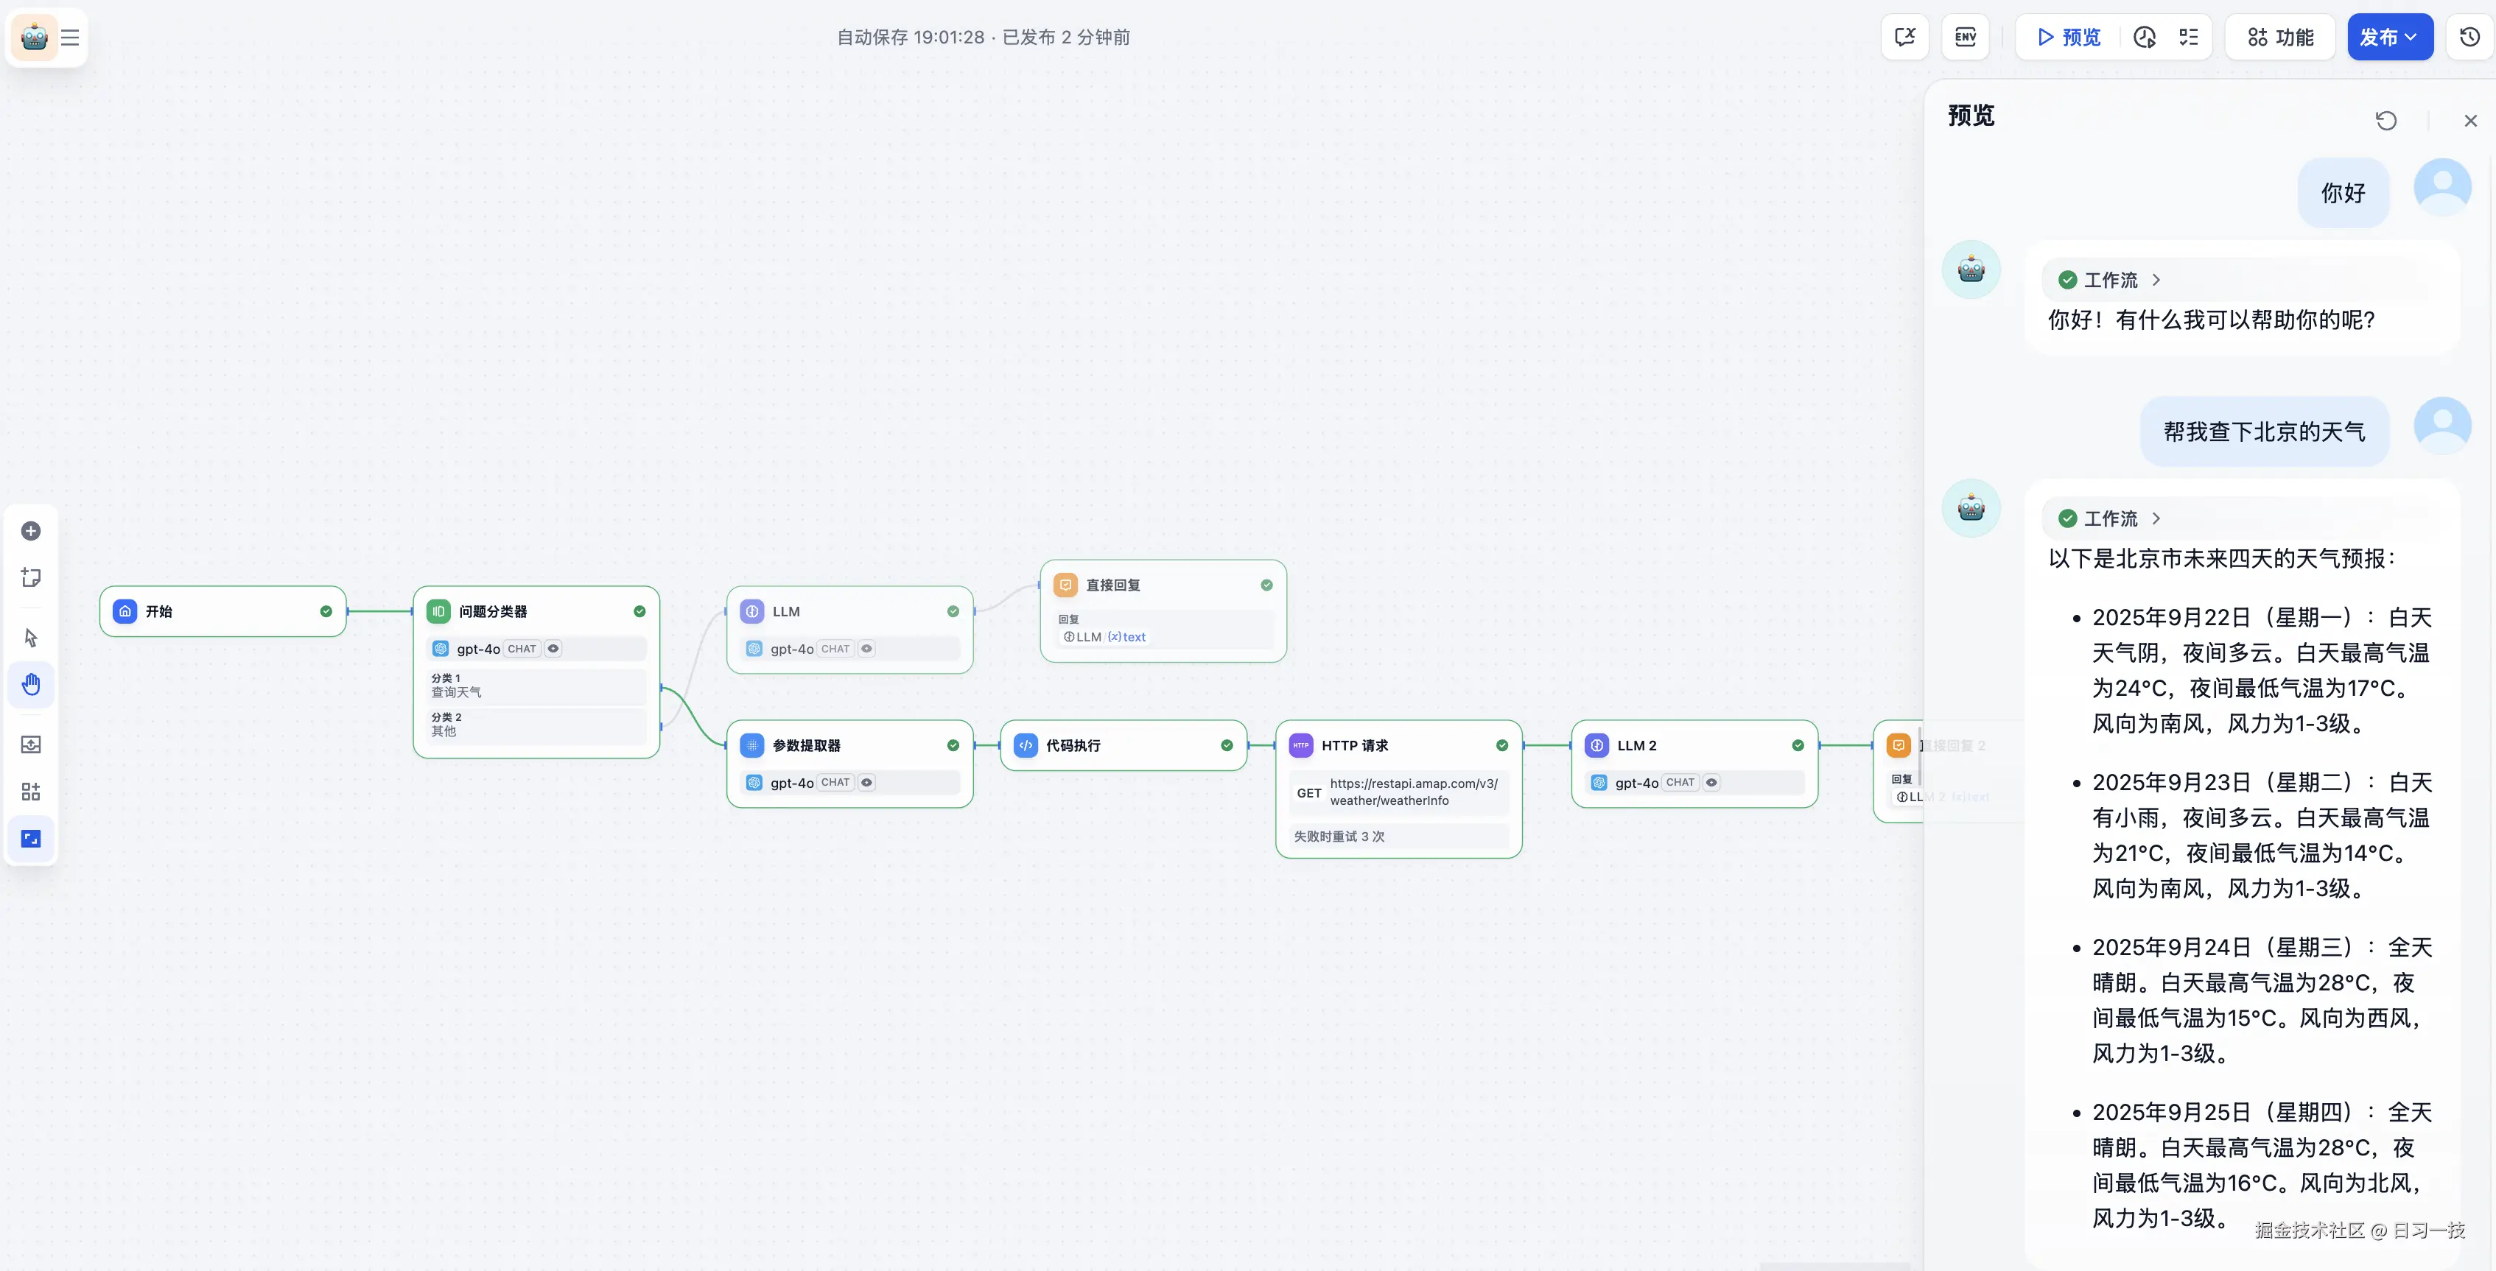Viewport: 2496px width, 1271px height.
Task: Toggle the minimap view in left toolbar
Action: point(30,838)
